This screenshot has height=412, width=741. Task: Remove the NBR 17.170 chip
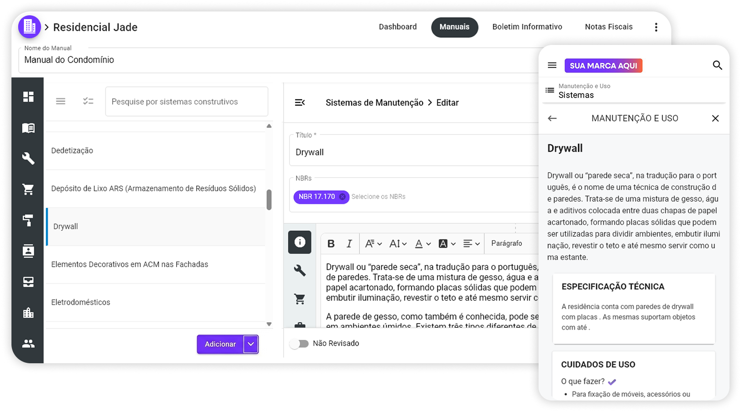point(342,197)
